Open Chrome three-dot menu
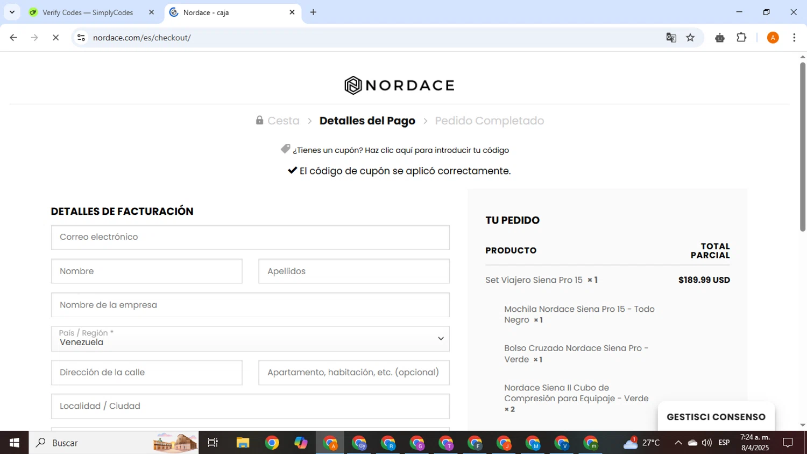This screenshot has height=454, width=807. coord(794,38)
